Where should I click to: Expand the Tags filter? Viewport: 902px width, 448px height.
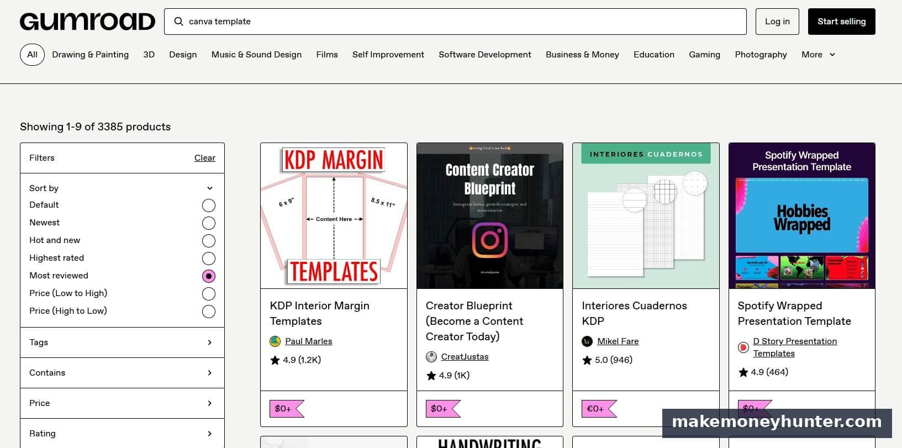click(x=122, y=342)
